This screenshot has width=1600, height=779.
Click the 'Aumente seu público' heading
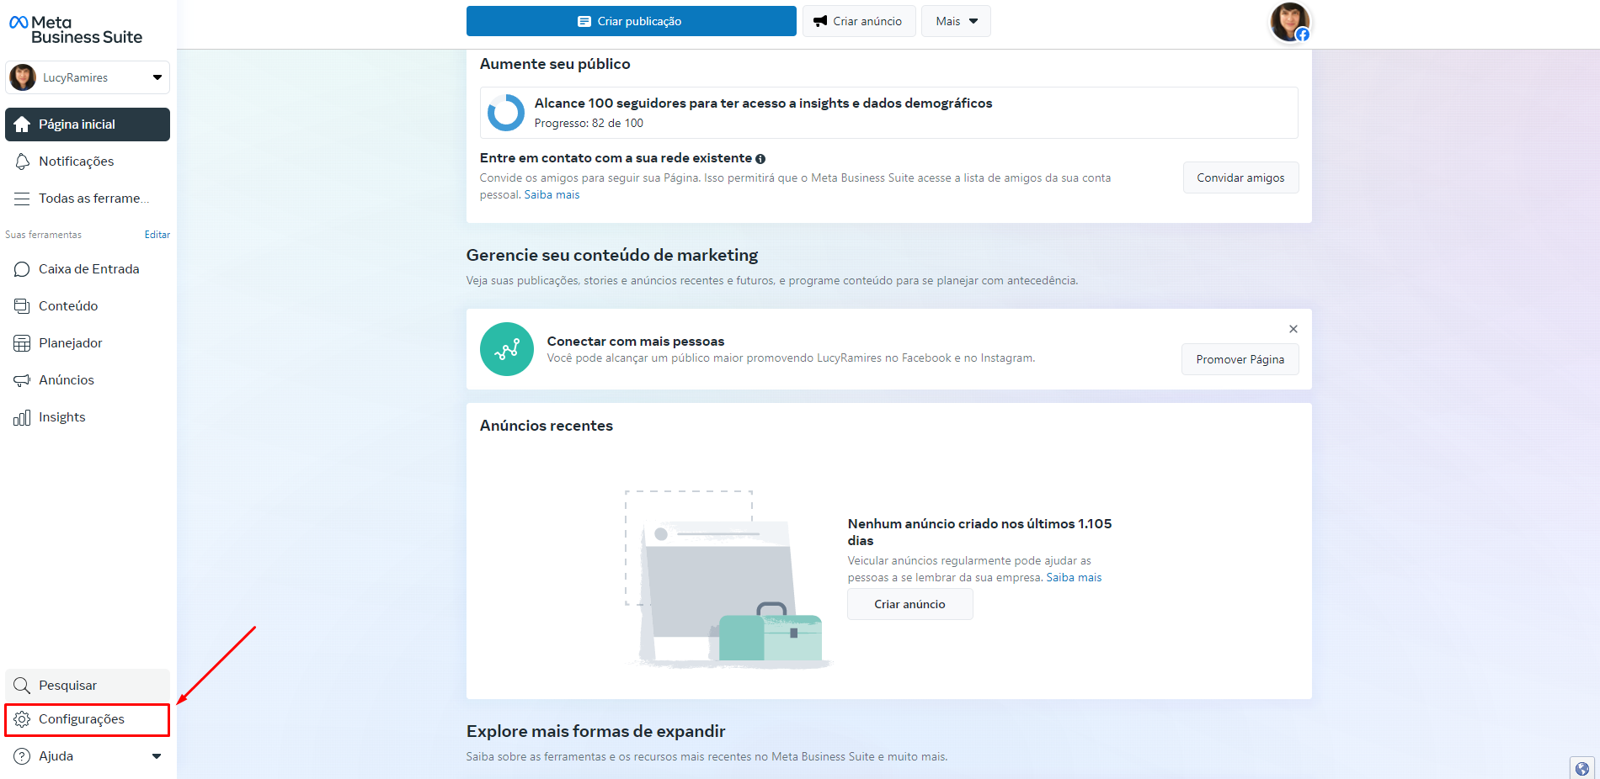555,64
